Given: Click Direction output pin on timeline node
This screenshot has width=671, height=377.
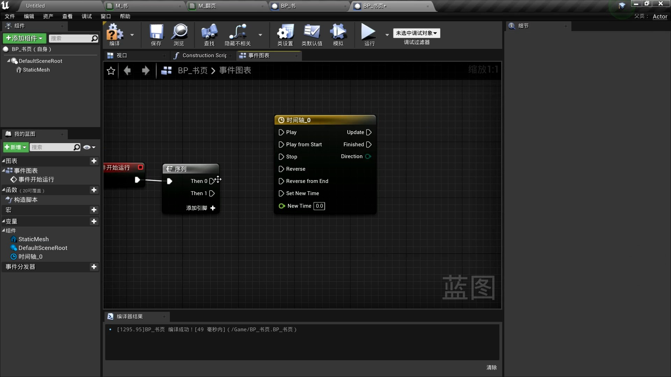Looking at the screenshot, I should (x=368, y=156).
